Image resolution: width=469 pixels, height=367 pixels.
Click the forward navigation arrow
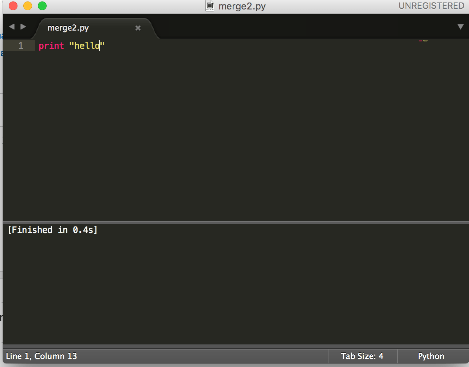tap(23, 26)
